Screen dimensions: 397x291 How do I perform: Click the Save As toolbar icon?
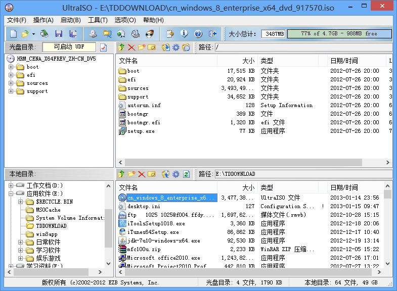(x=73, y=34)
